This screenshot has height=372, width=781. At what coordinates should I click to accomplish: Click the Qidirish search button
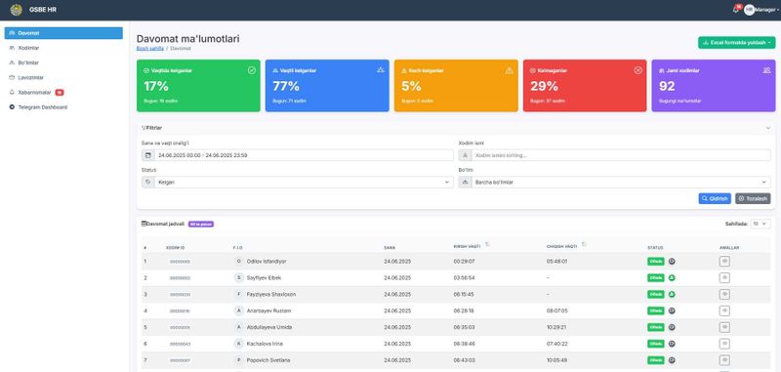(x=715, y=198)
